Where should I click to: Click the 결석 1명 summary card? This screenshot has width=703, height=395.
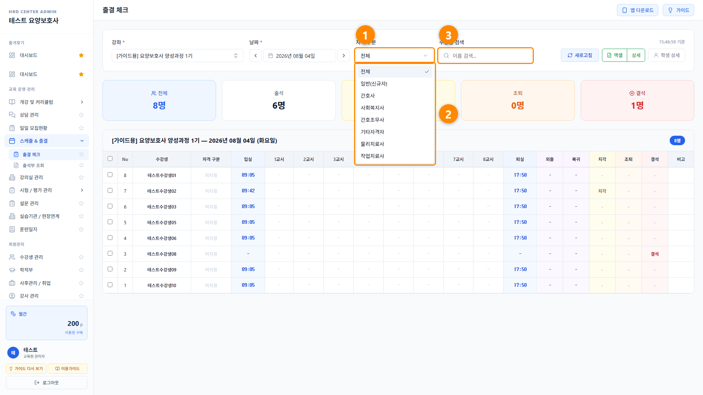click(637, 100)
